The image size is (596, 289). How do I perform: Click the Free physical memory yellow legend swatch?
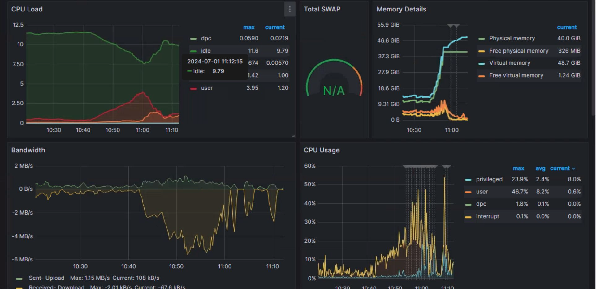click(482, 51)
